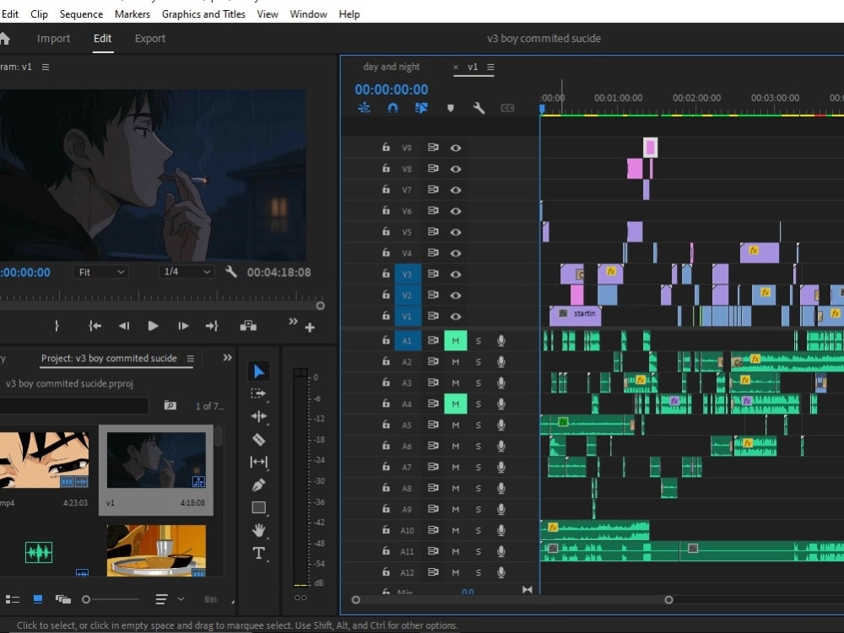The width and height of the screenshot is (844, 633).
Task: Toggle Snap in timeline magnet icon
Action: [x=393, y=108]
